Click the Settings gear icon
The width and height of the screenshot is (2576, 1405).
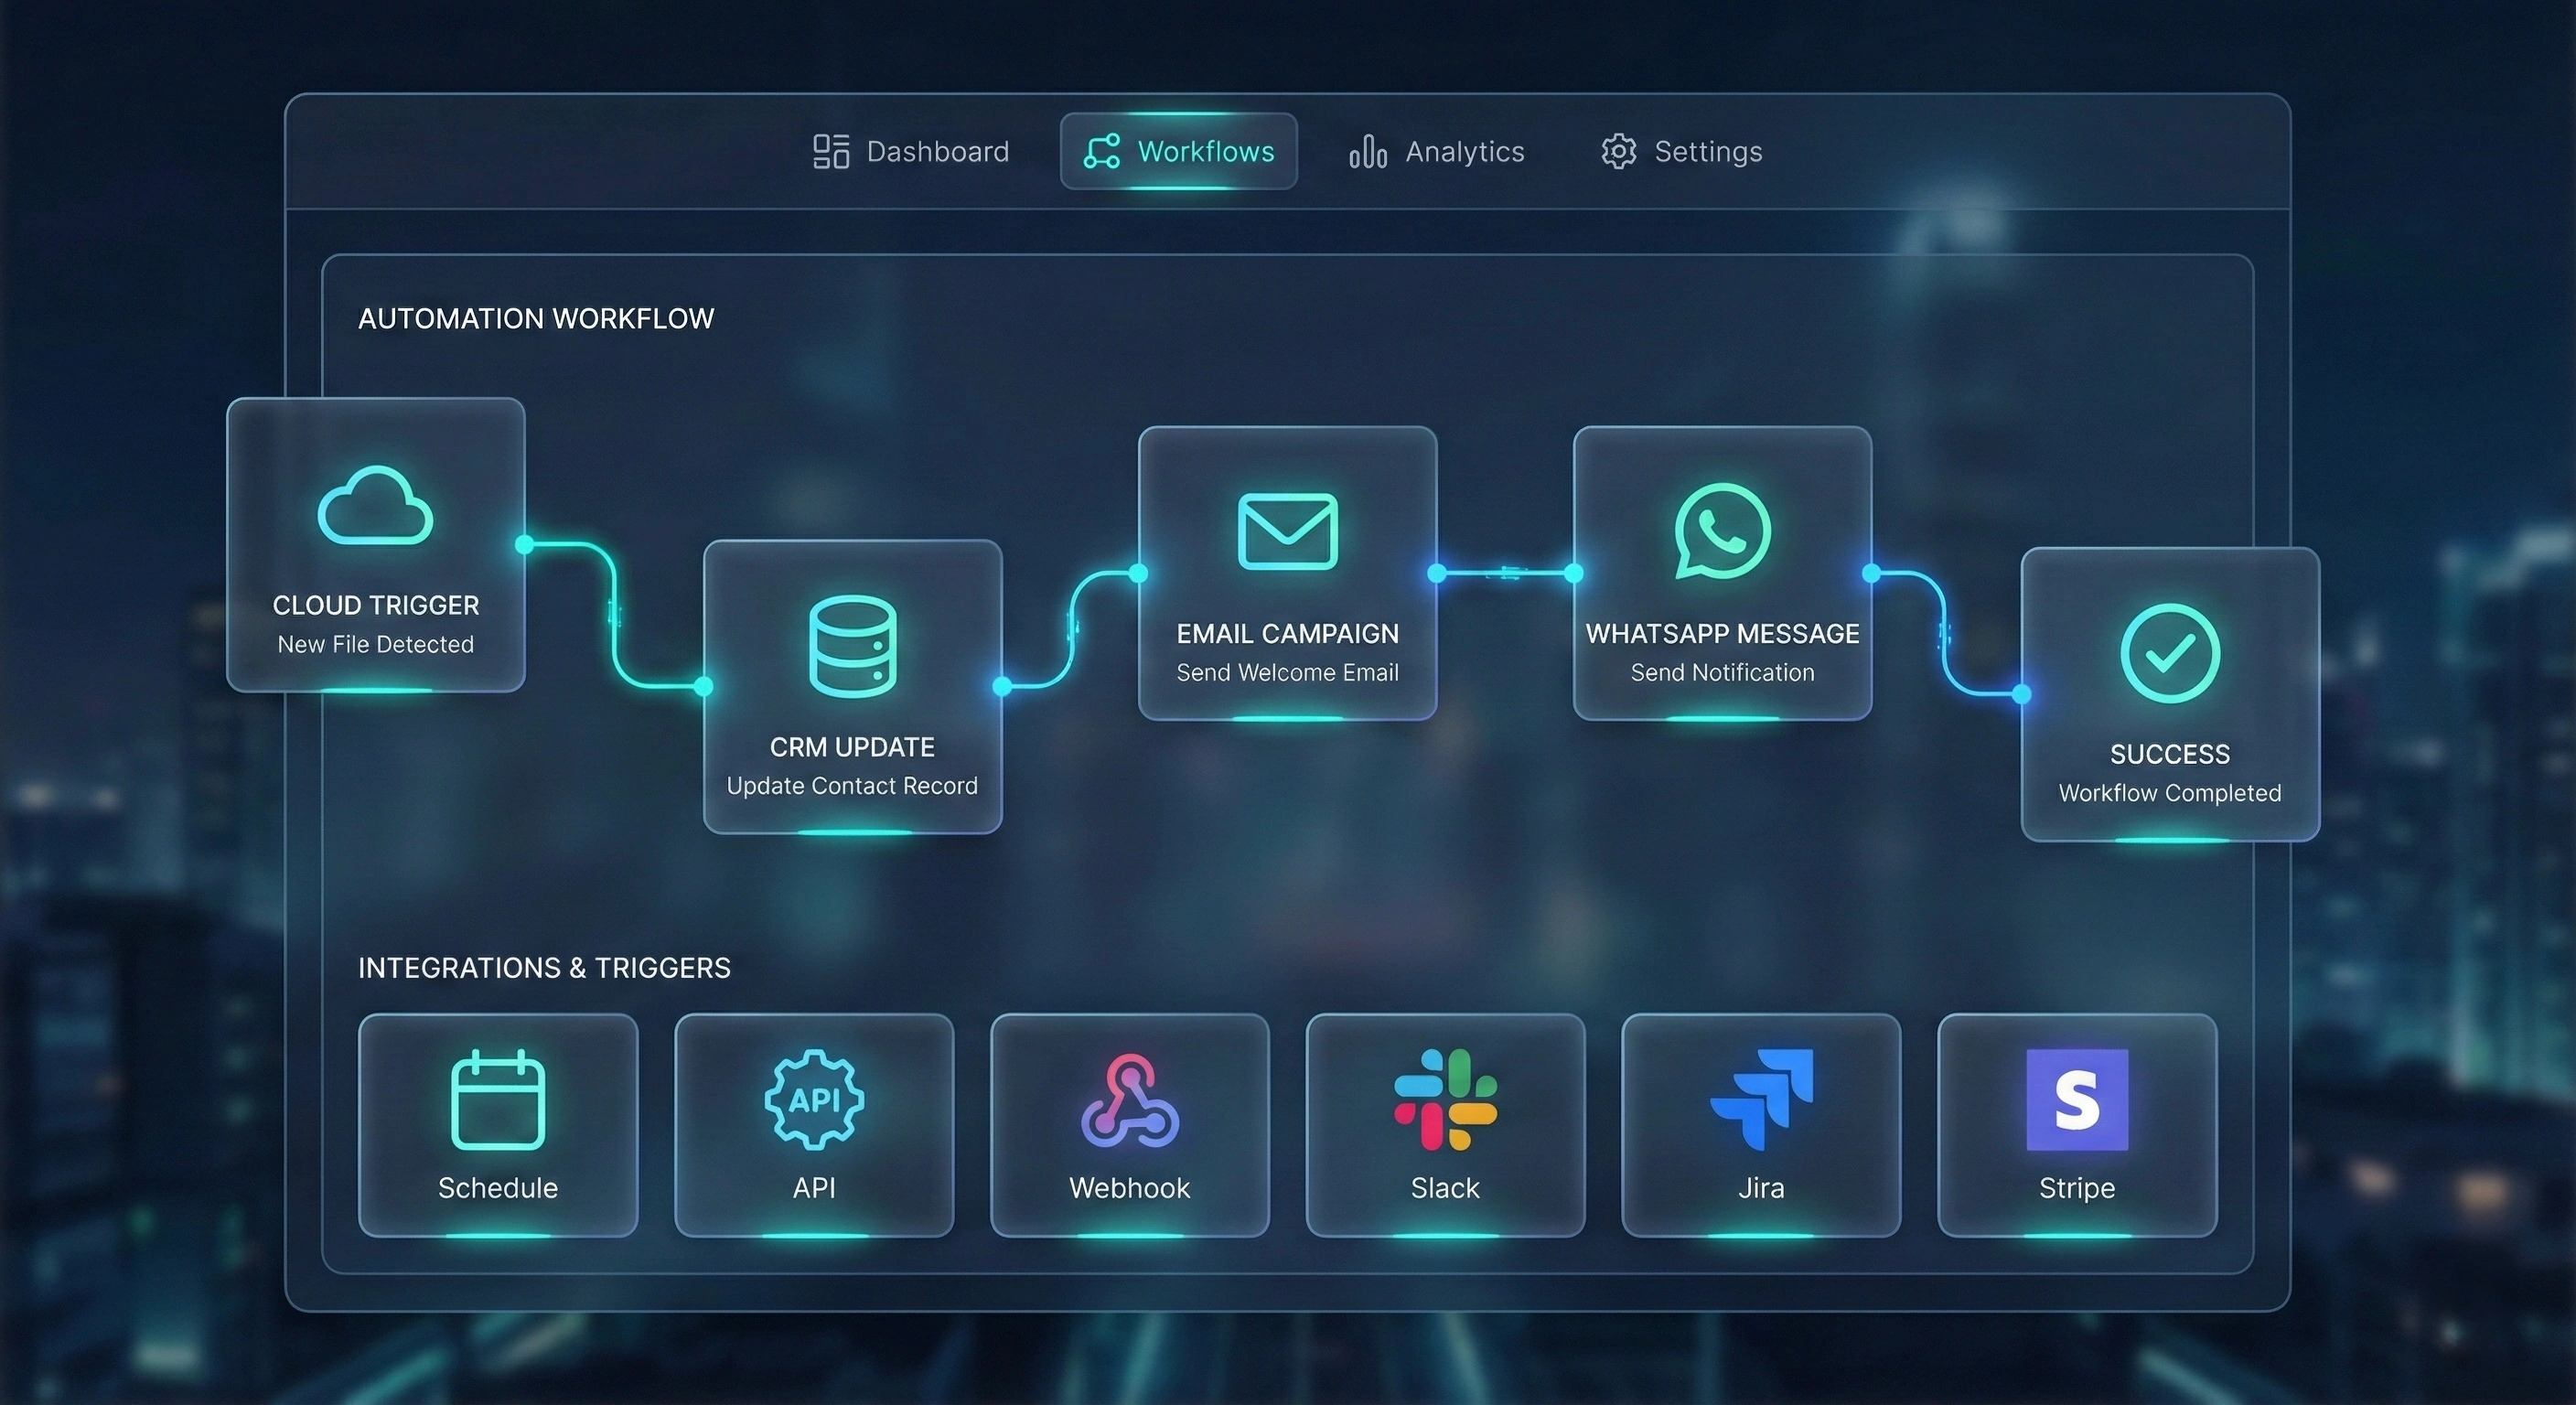coord(1618,151)
